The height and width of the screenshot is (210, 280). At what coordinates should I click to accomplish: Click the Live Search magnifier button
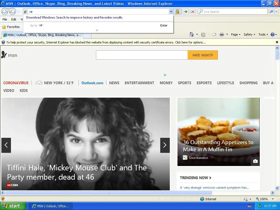click(x=272, y=11)
